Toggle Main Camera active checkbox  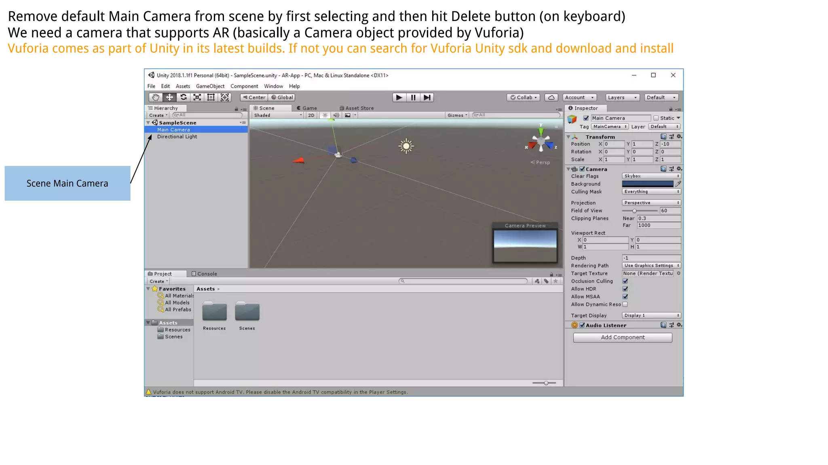pyautogui.click(x=586, y=118)
